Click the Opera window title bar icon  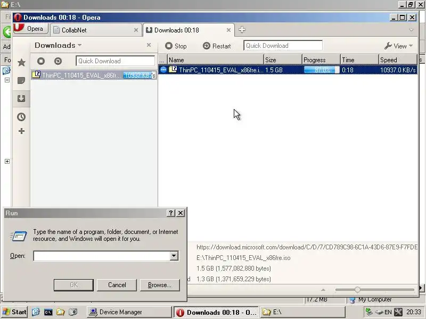(18, 18)
